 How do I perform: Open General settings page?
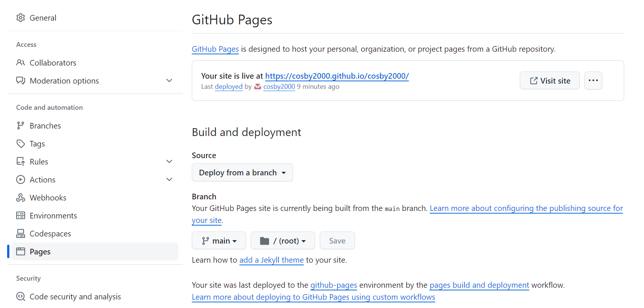tap(95, 18)
